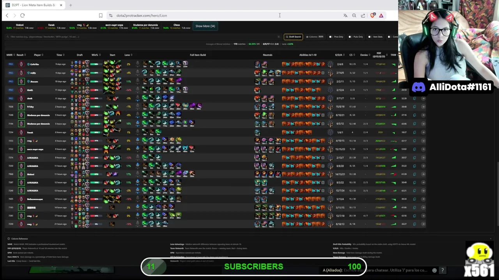The height and width of the screenshot is (280, 499).
Task: Click the share icon in the address bar
Action: pyautogui.click(x=363, y=16)
